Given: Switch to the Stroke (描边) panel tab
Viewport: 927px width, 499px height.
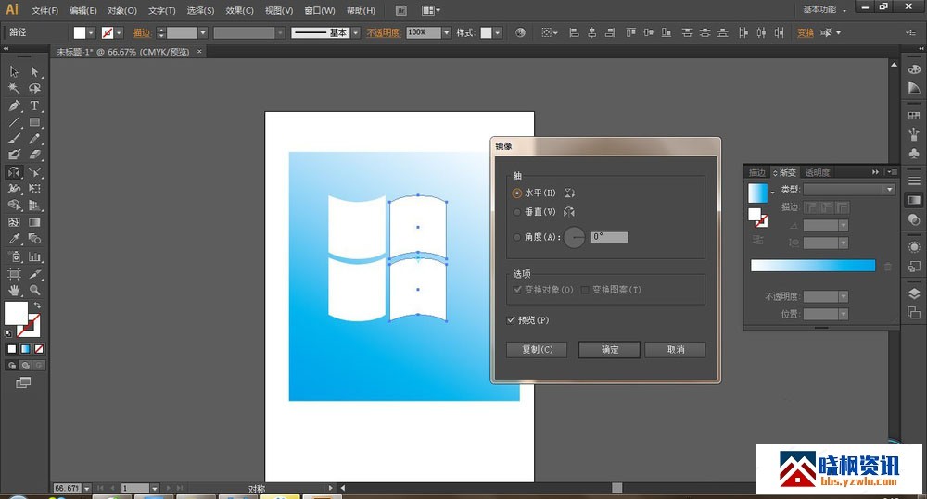Looking at the screenshot, I should [x=756, y=172].
